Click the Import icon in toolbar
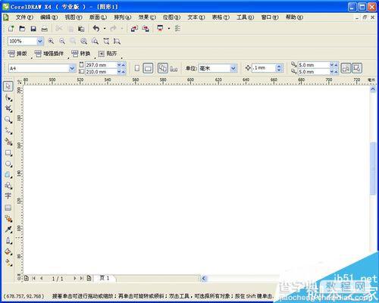The height and width of the screenshot is (303, 379). pyautogui.click(x=134, y=29)
